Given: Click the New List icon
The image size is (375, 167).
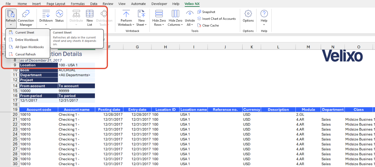Looking at the screenshot, I should [x=90, y=14].
